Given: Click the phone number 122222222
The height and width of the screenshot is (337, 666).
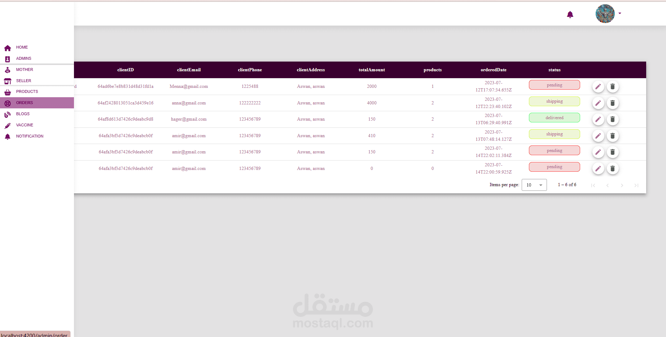Looking at the screenshot, I should (x=250, y=103).
